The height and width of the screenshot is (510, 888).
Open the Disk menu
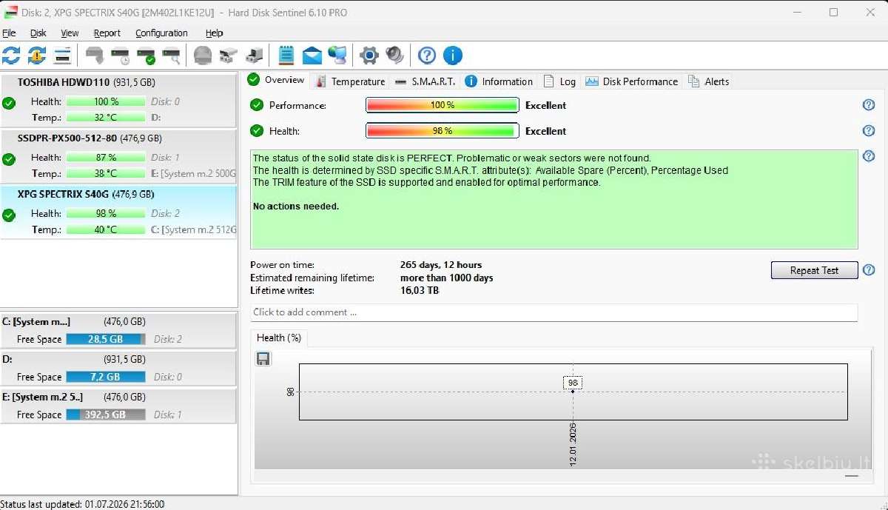point(38,33)
